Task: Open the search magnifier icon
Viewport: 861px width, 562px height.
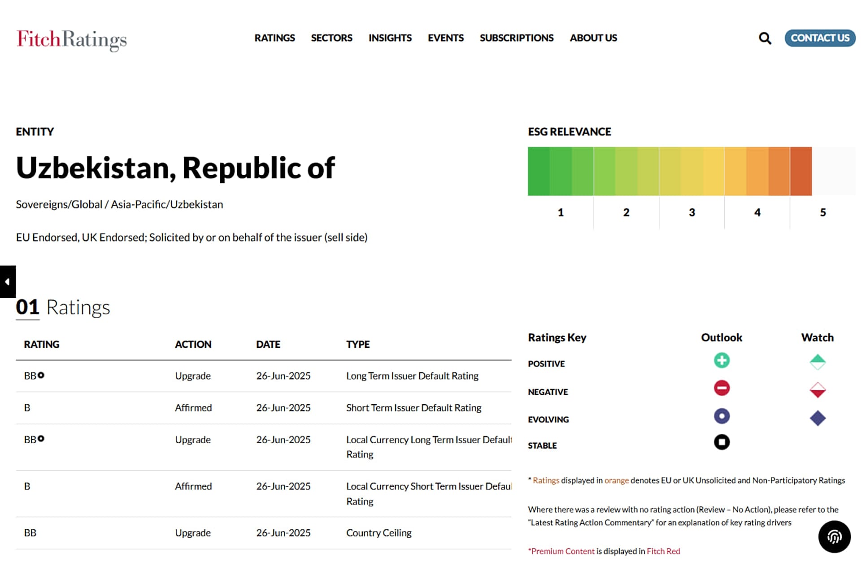Action: [765, 39]
